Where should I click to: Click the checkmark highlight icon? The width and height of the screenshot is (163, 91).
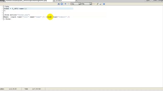97,4
